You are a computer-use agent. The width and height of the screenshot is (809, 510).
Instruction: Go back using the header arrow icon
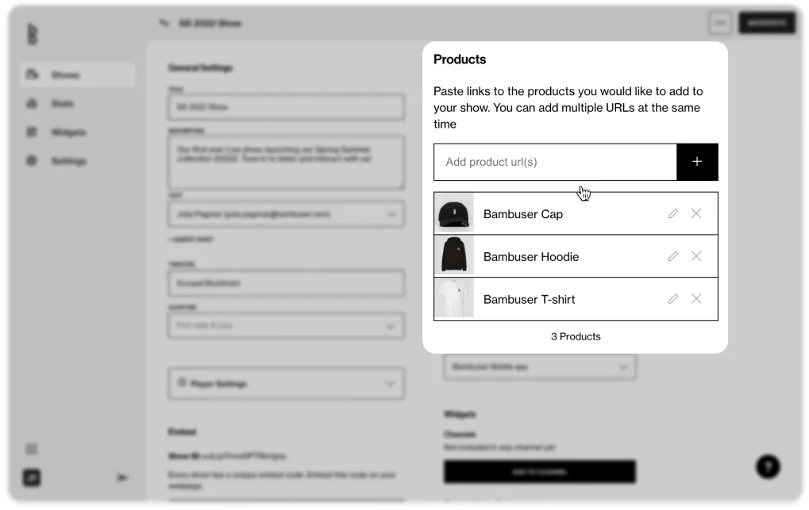164,23
